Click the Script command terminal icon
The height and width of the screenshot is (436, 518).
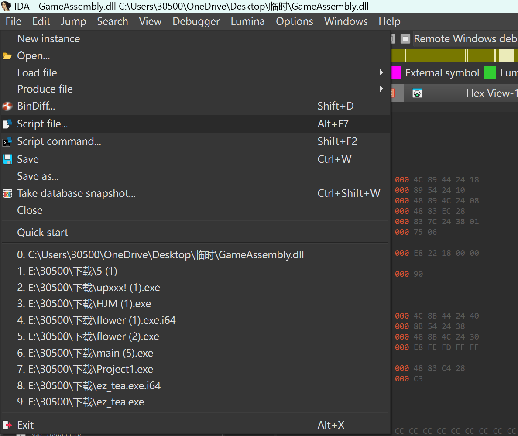pyautogui.click(x=7, y=142)
